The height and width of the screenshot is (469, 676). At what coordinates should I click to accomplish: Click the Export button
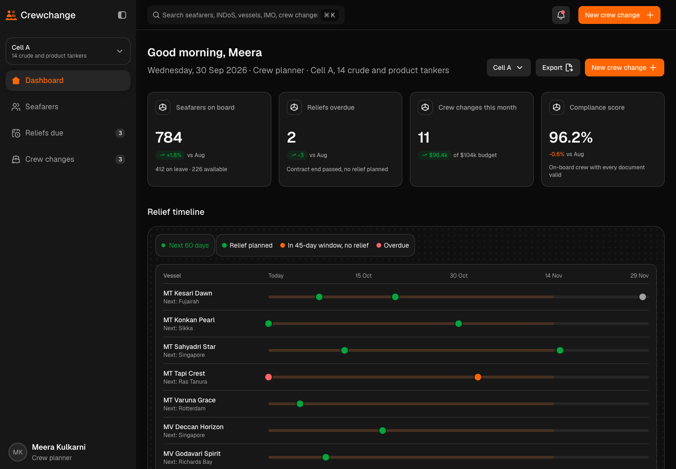pyautogui.click(x=558, y=68)
